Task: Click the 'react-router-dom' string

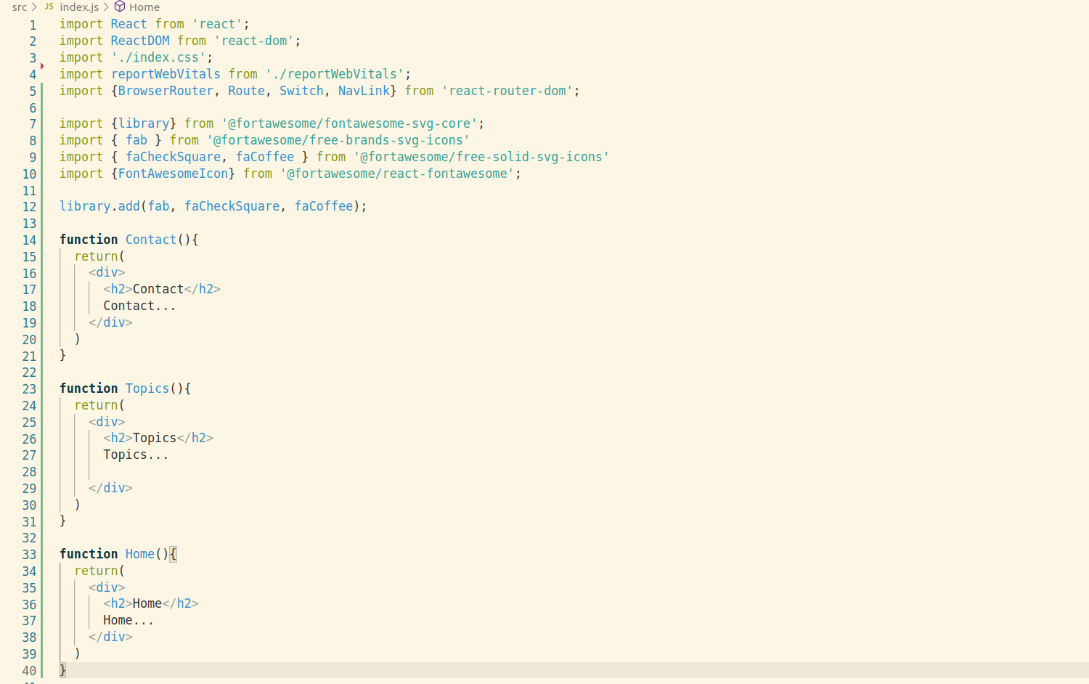Action: [507, 91]
